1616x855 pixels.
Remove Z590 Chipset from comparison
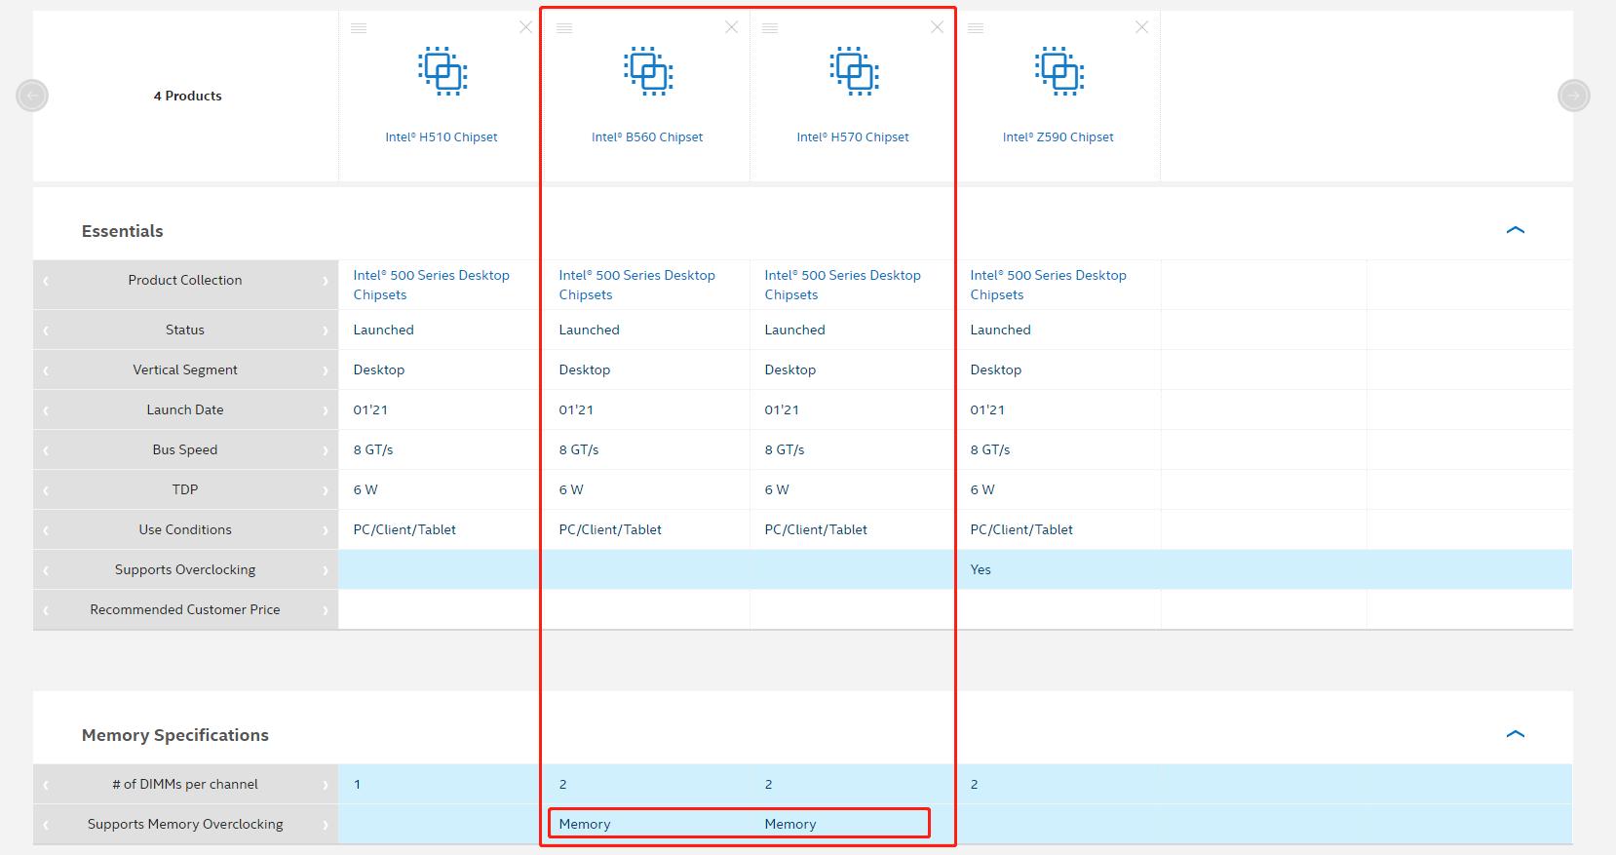1141,27
